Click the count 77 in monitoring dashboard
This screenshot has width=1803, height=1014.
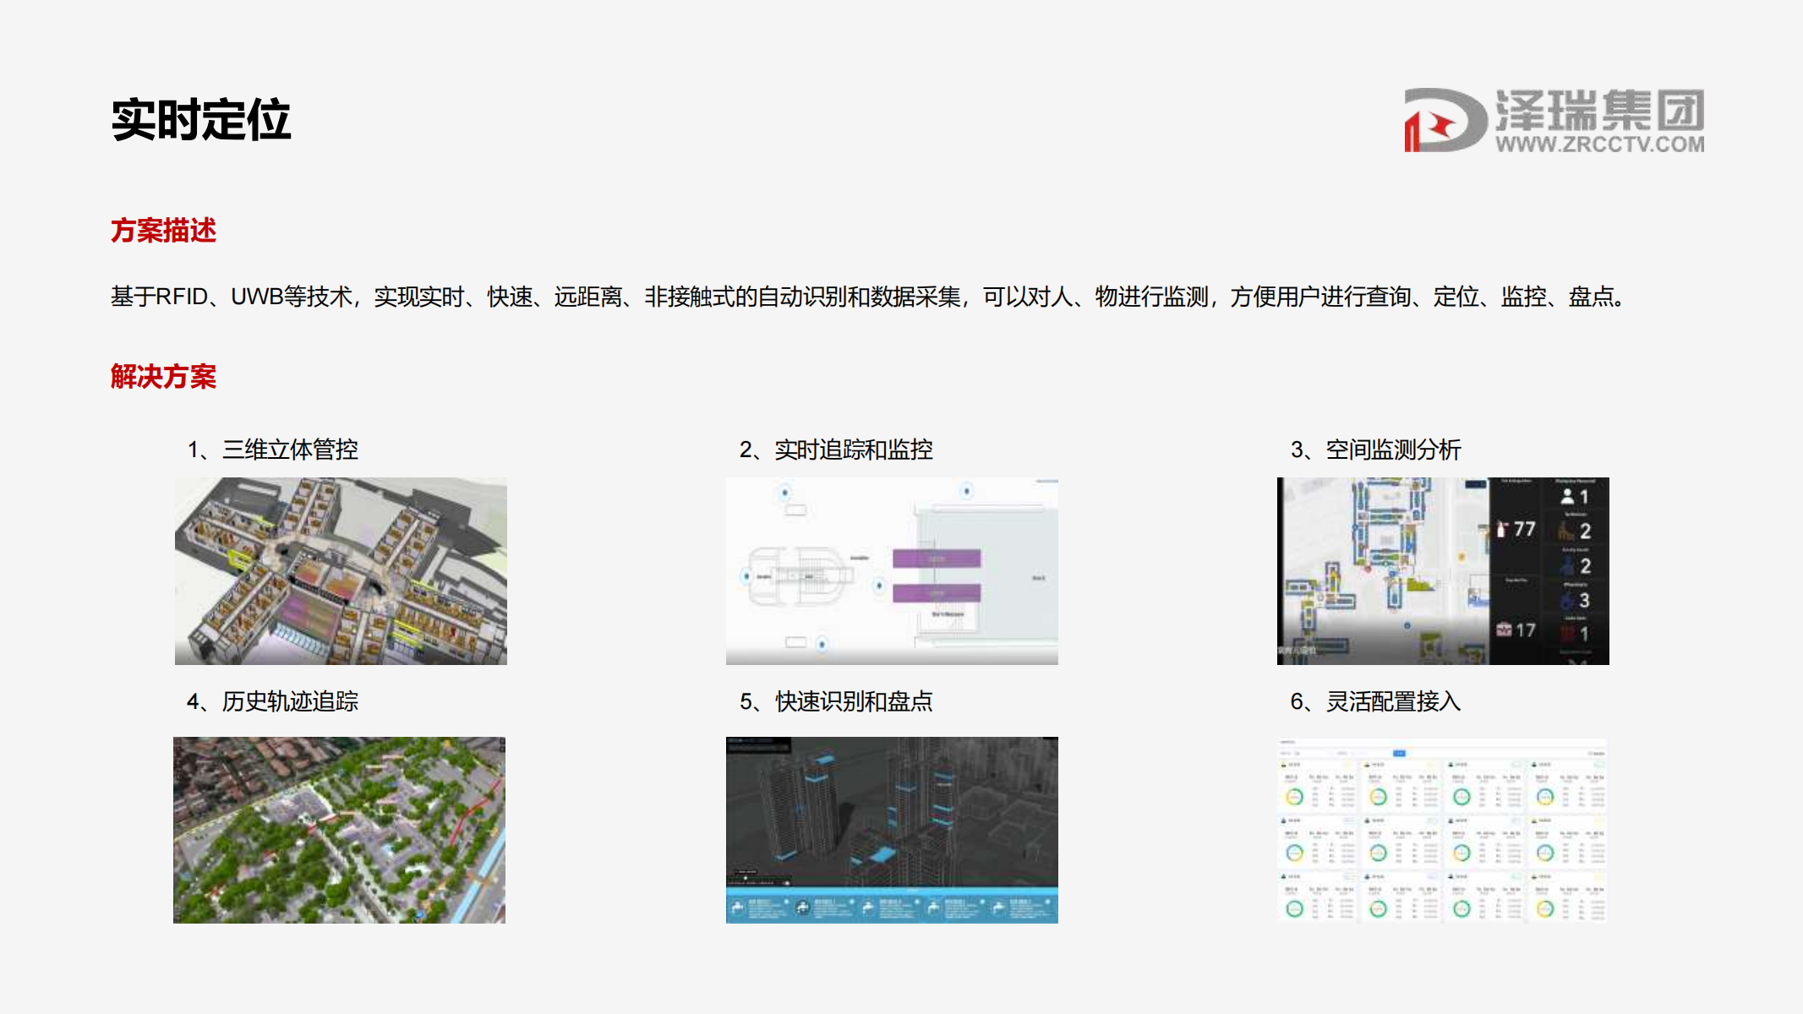coord(1524,529)
